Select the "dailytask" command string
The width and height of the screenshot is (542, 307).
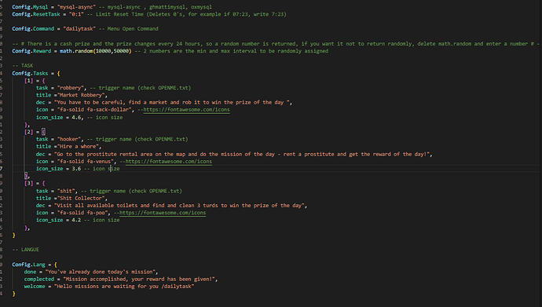click(79, 29)
